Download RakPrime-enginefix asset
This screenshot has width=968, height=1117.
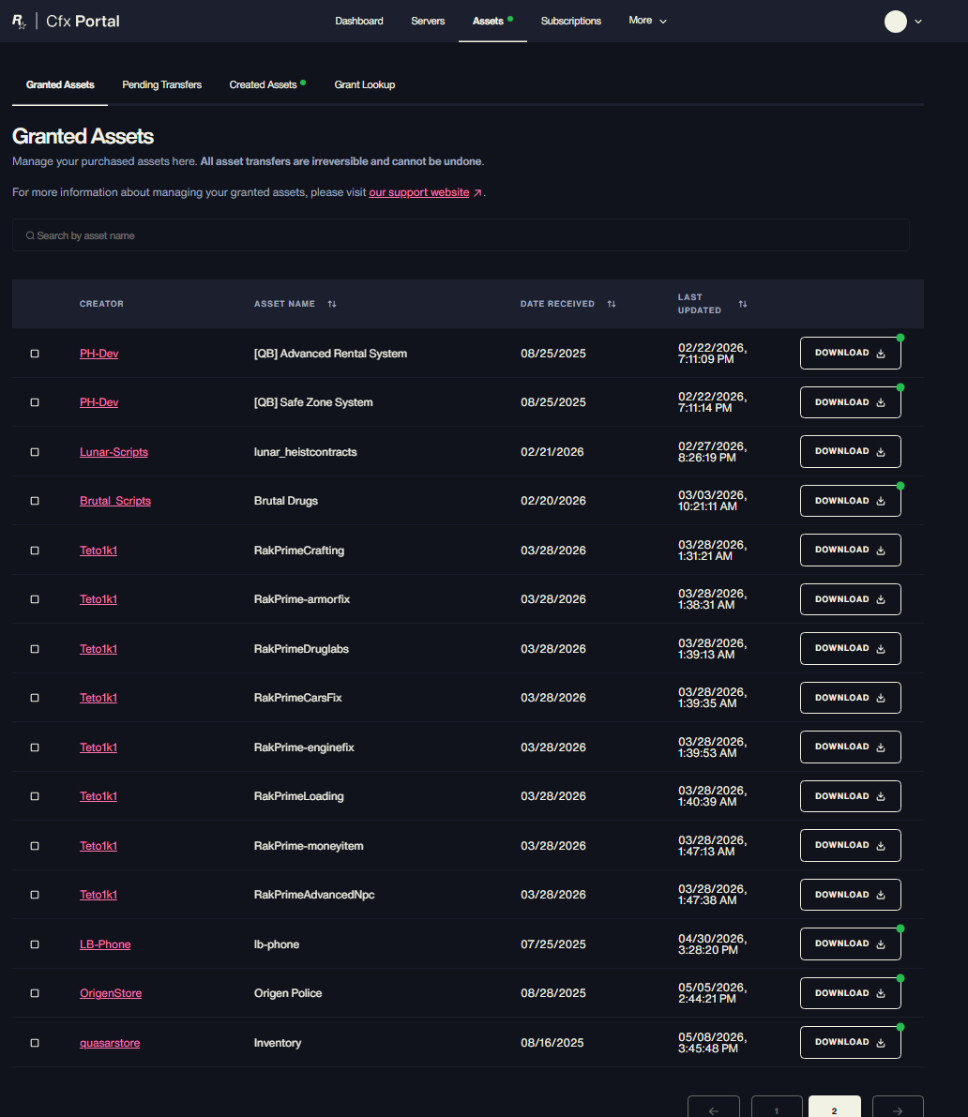(x=851, y=747)
